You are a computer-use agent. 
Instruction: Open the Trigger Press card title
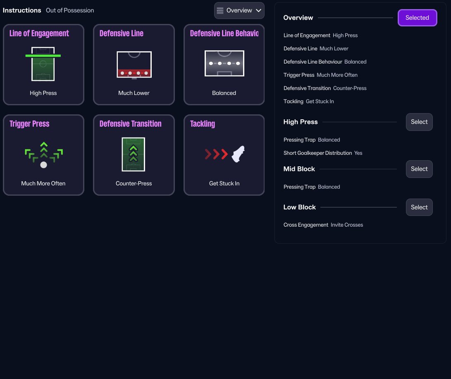coord(29,124)
